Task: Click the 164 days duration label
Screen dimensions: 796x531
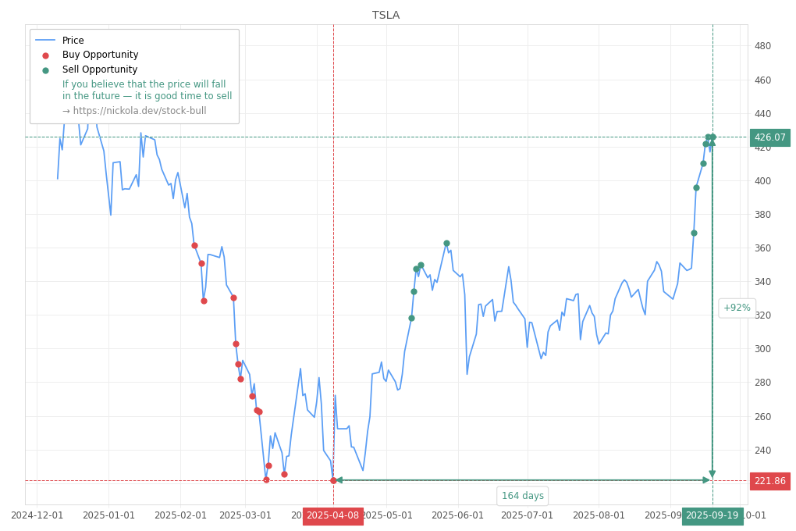Action: [522, 496]
